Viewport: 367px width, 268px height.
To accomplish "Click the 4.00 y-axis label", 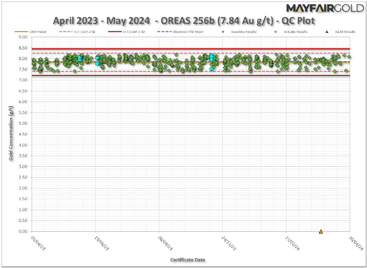I will coord(23,145).
